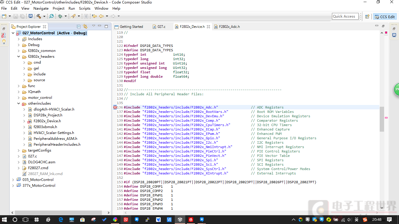
Task: Click the red icon in the left sidebar
Action: (4, 35)
